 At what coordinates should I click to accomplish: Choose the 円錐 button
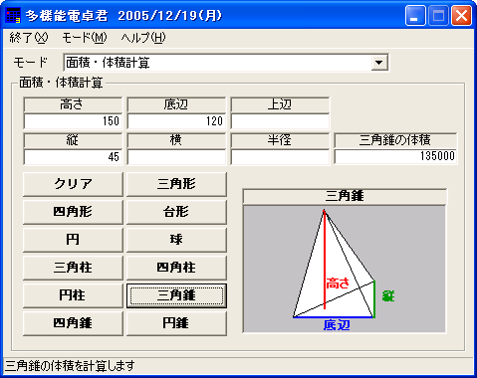(x=176, y=323)
